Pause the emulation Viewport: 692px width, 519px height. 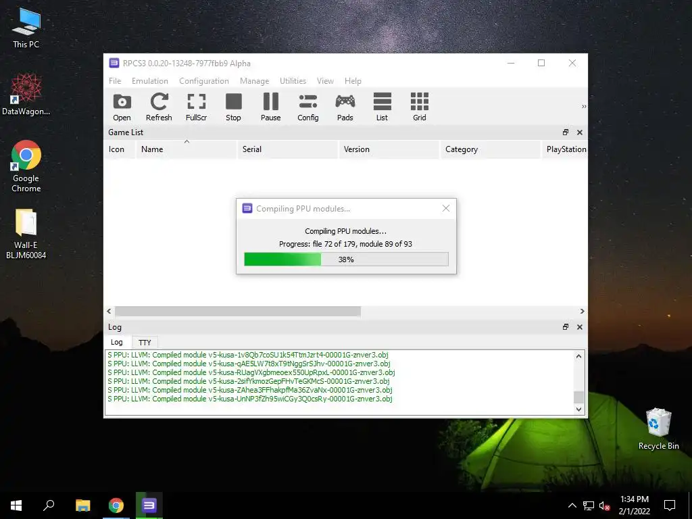tap(270, 107)
